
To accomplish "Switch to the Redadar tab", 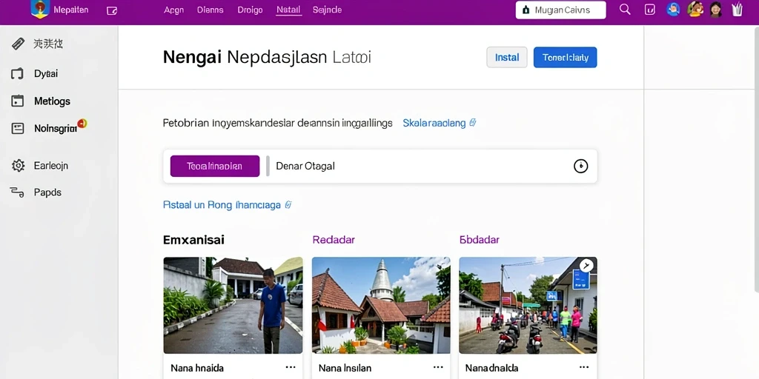I will coord(334,240).
